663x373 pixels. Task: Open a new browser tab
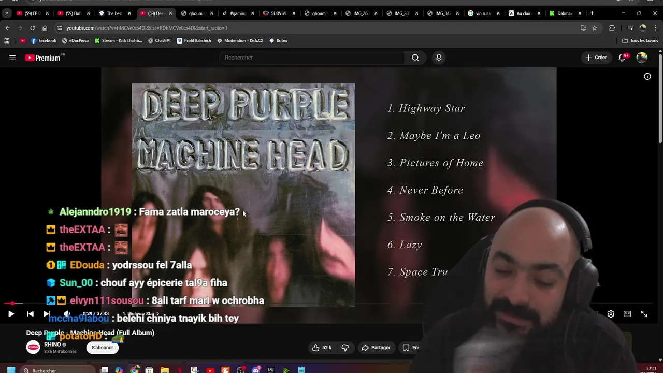tap(592, 13)
